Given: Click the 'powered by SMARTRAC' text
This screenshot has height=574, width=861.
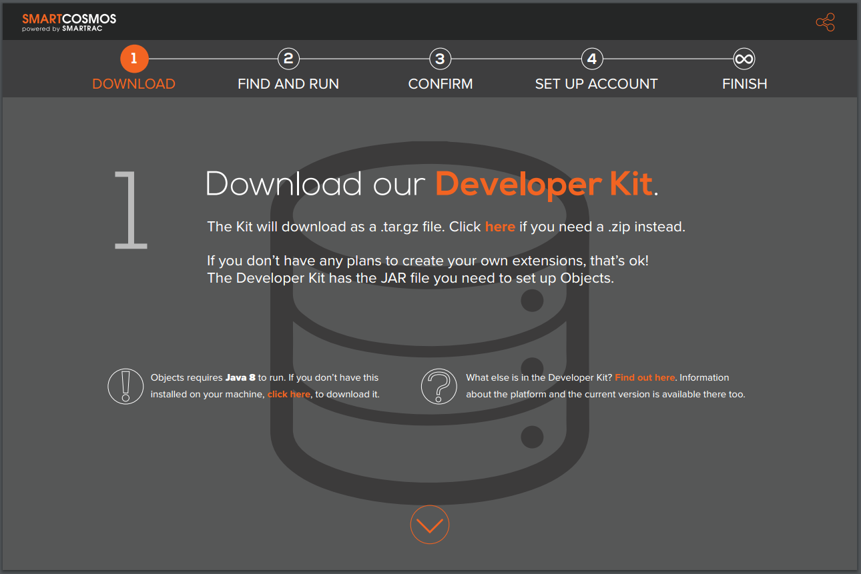Looking at the screenshot, I should point(62,29).
